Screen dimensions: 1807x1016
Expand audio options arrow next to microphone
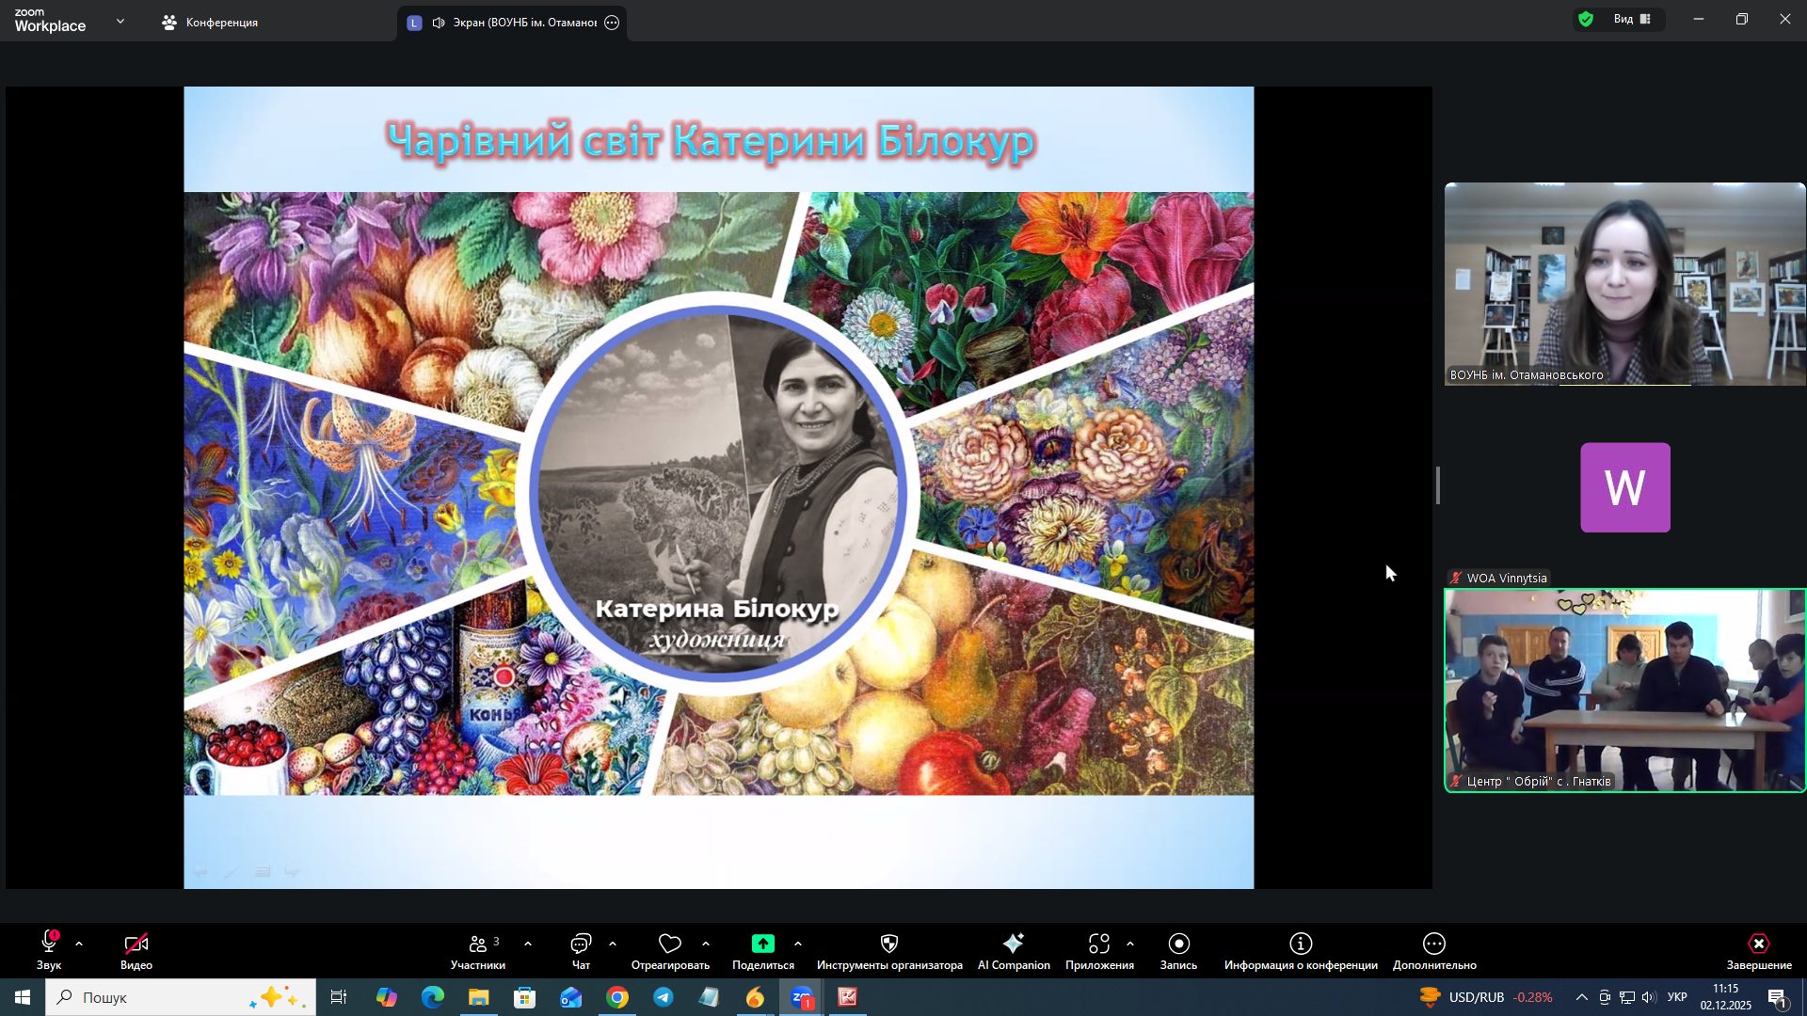(79, 944)
